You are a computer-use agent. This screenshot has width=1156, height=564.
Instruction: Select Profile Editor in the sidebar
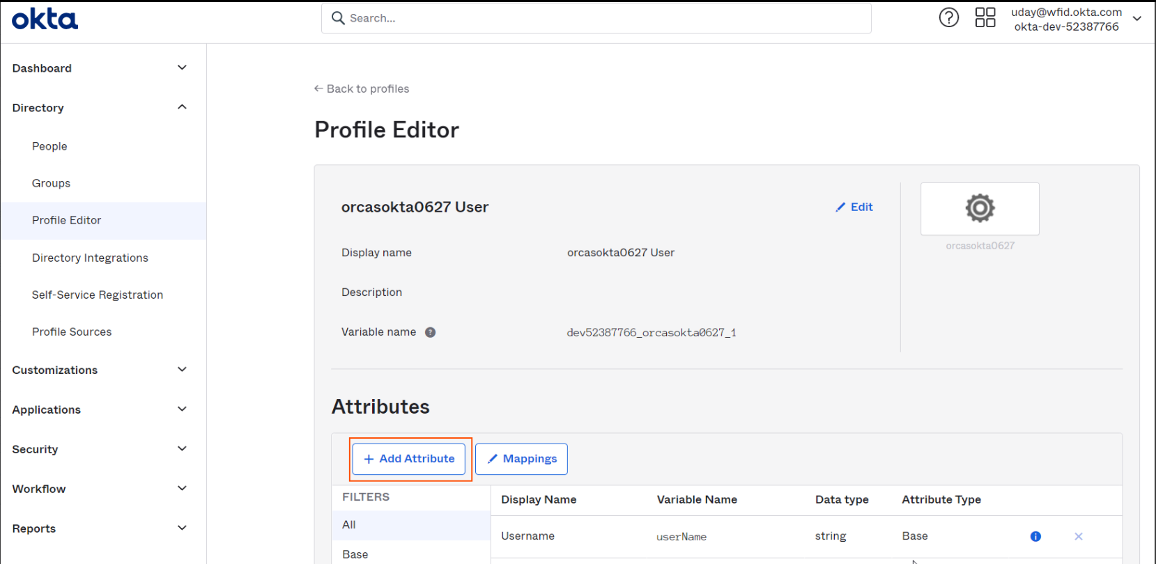pos(103,221)
